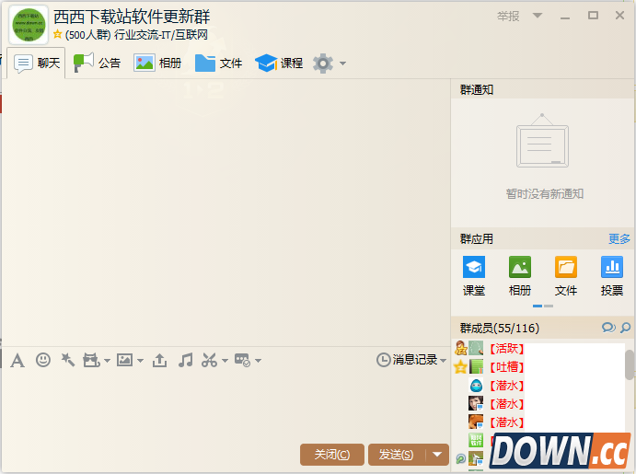Open the 投票 voting app

click(612, 276)
